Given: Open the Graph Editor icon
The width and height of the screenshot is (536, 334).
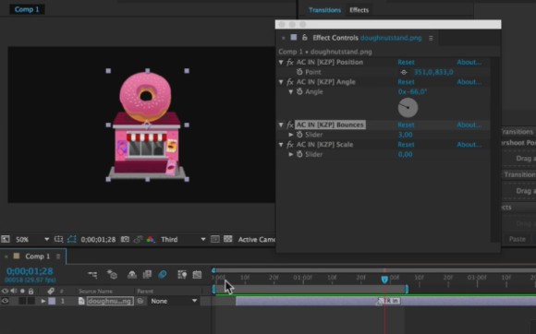Looking at the screenshot, I should pyautogui.click(x=197, y=275).
